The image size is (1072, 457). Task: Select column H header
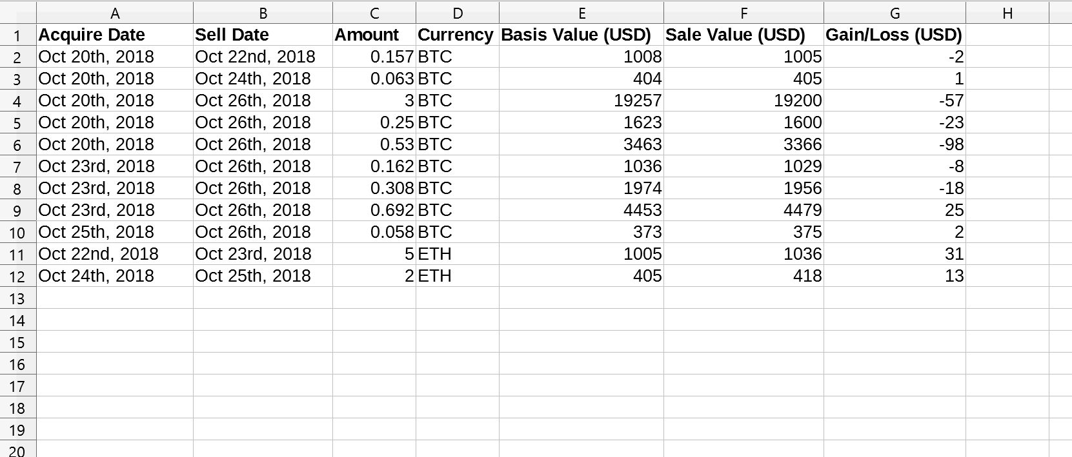coord(1007,13)
